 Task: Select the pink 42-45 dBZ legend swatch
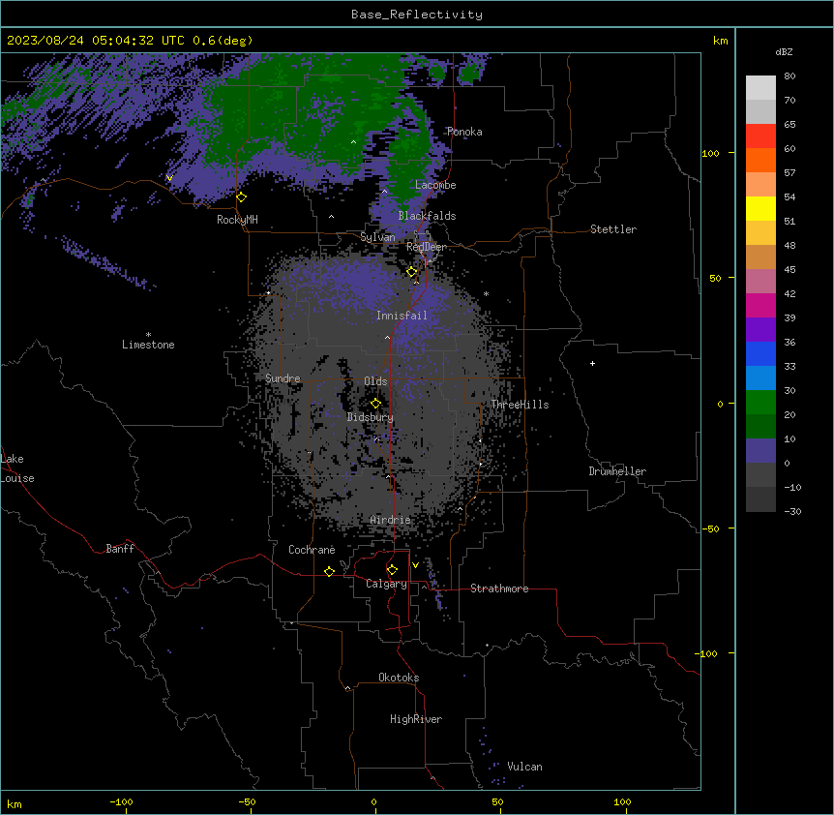760,282
